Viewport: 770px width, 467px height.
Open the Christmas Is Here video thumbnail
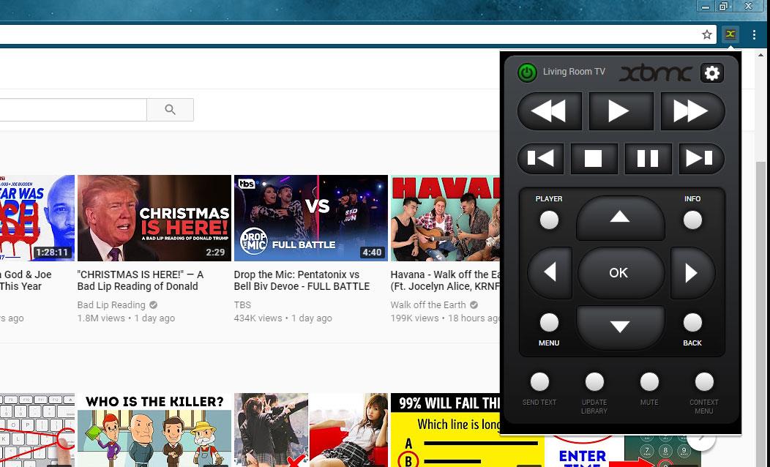point(154,218)
